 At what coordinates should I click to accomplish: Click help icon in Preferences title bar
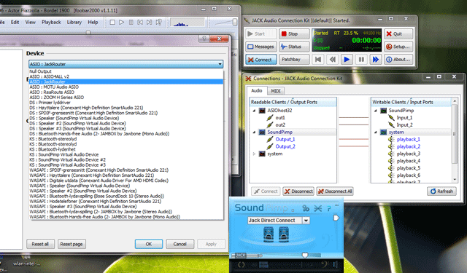pyautogui.click(x=204, y=39)
